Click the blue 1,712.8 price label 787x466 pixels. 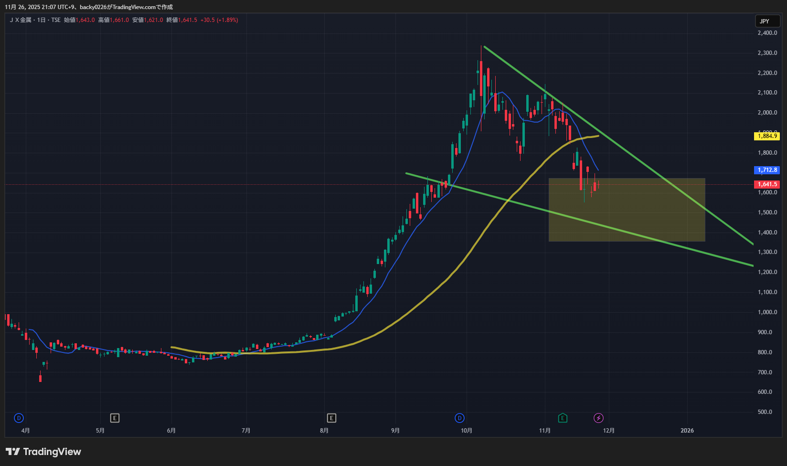click(767, 170)
